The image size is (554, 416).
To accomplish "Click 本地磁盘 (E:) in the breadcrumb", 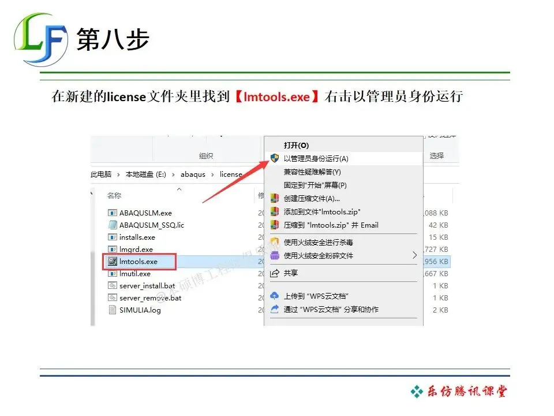I will [145, 174].
